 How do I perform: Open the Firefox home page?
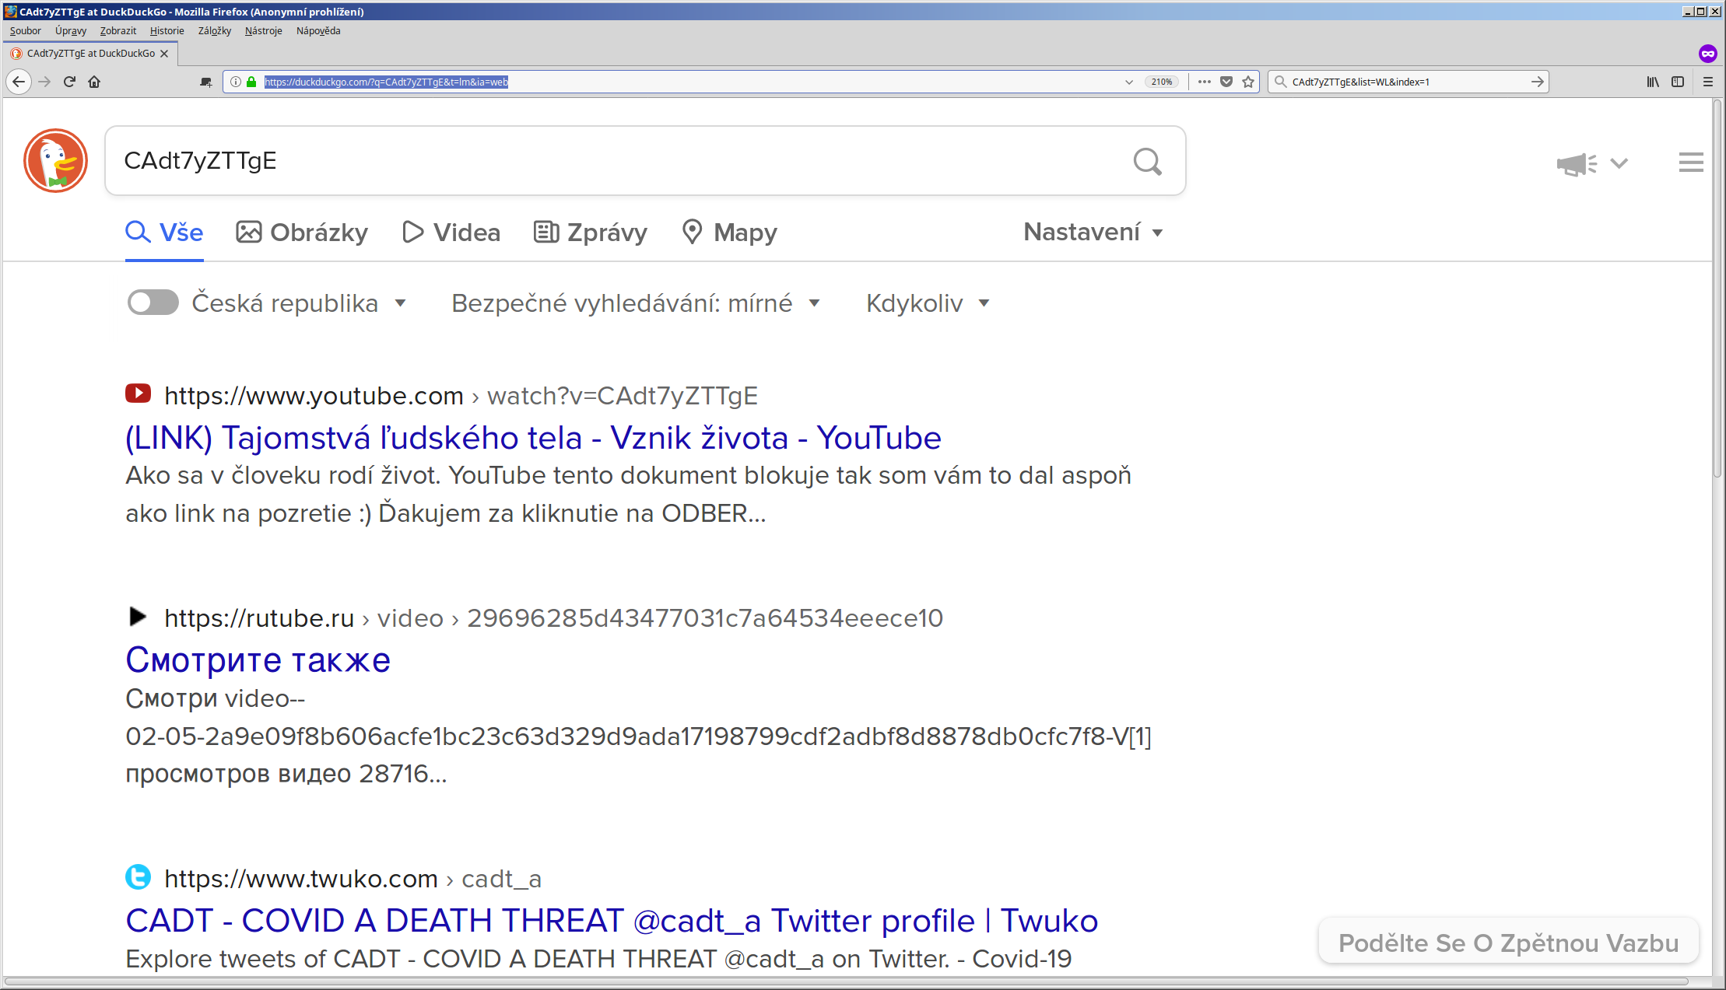94,82
